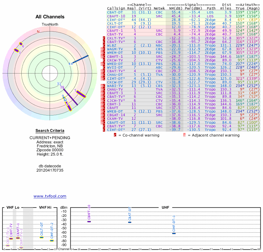Open the www.tvfool.com link
Viewport: 263px width, 252px height.
click(50, 196)
